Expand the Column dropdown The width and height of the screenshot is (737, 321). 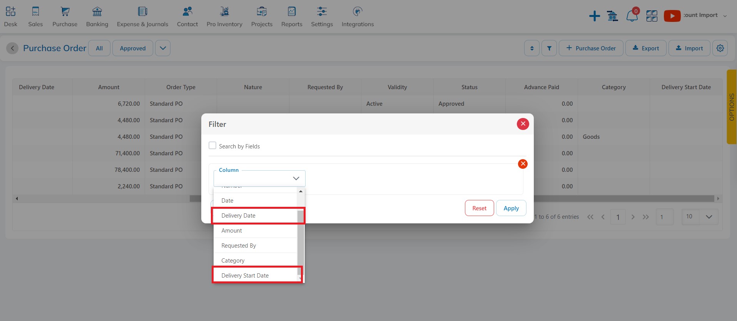259,178
